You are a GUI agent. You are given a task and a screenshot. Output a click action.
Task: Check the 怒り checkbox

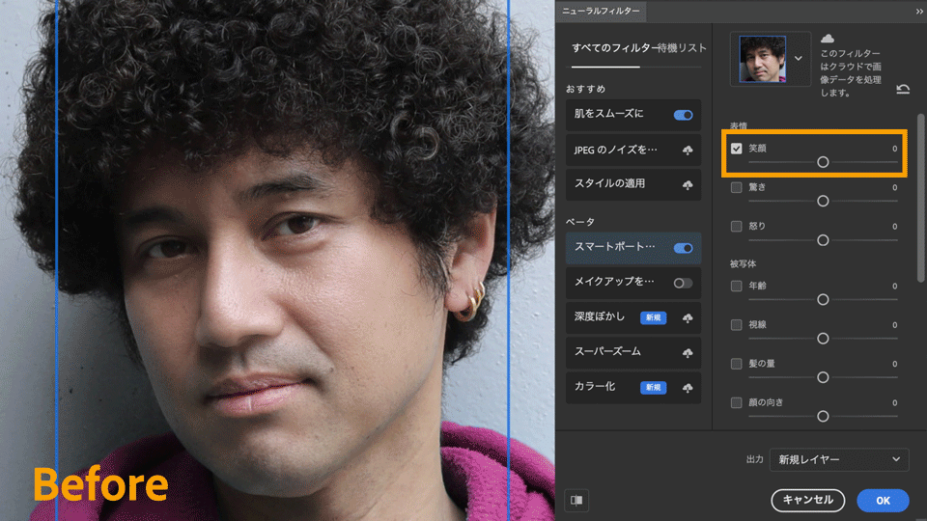736,226
